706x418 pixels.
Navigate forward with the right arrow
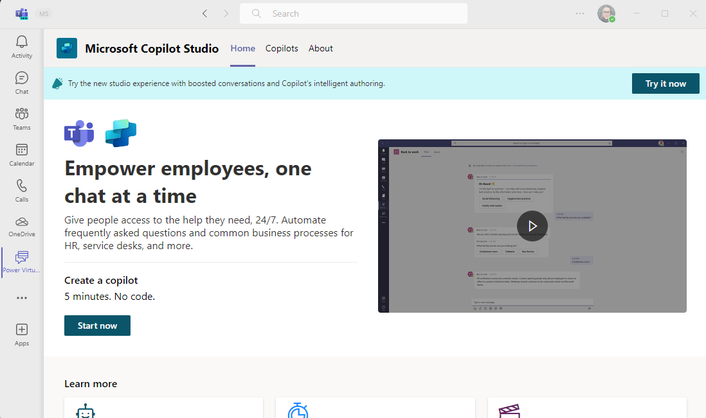click(x=226, y=13)
